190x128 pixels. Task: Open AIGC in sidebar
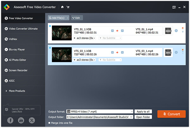click(23, 80)
